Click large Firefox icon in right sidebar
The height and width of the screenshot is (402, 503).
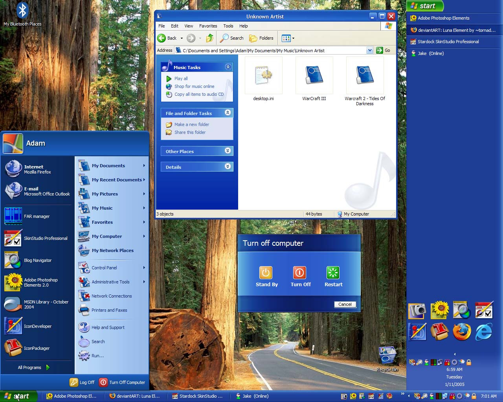pyautogui.click(x=462, y=332)
